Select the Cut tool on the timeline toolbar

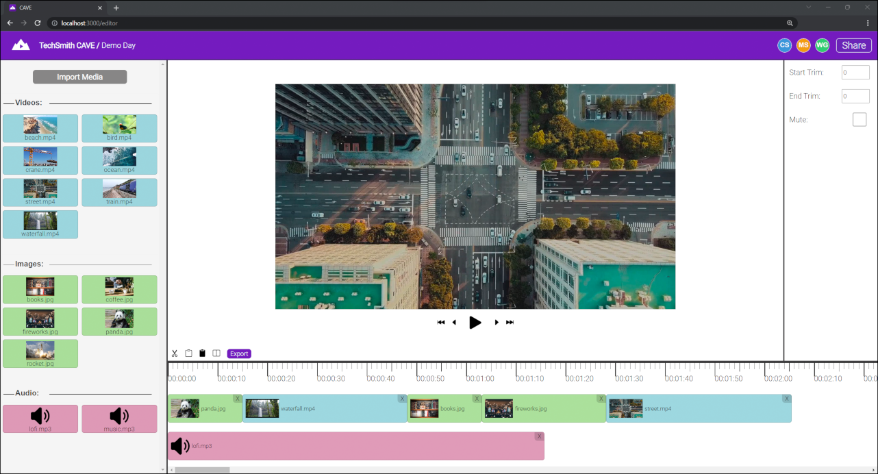tap(174, 353)
